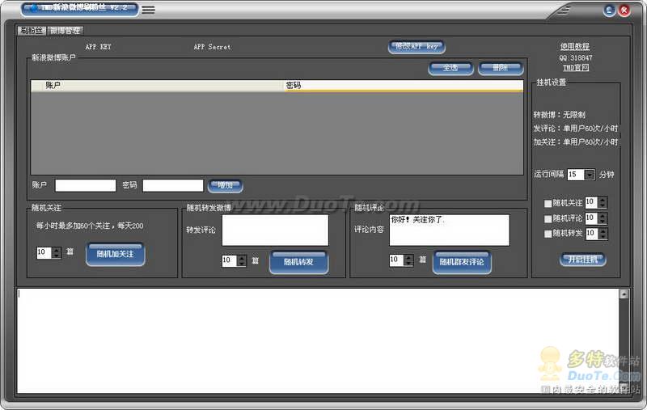This screenshot has width=647, height=410.
Task: Switch to the 微博管理 tab
Action: pyautogui.click(x=66, y=30)
